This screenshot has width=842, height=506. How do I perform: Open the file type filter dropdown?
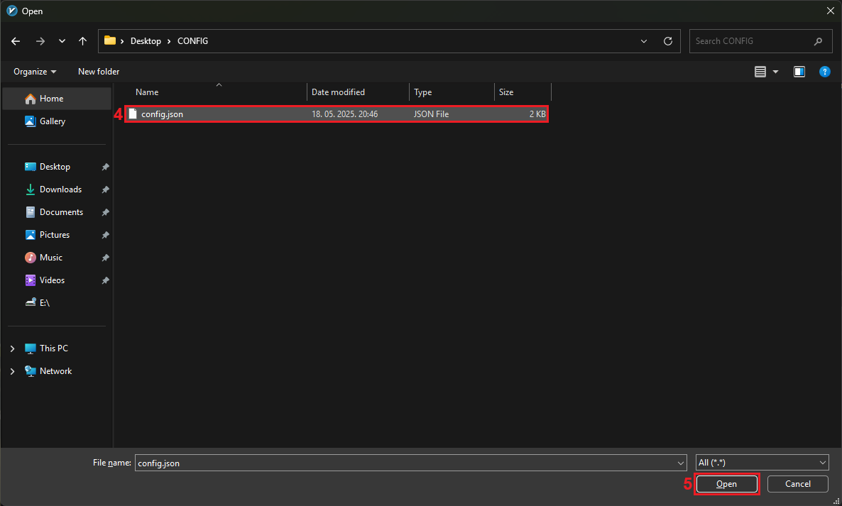762,463
